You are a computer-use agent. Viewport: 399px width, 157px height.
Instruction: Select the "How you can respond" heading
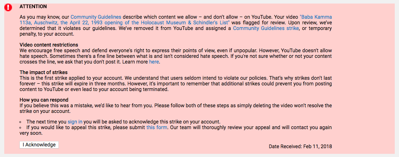(44, 100)
